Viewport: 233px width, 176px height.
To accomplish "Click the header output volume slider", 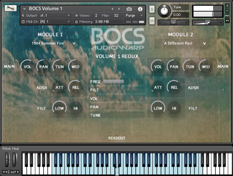I will [x=208, y=22].
